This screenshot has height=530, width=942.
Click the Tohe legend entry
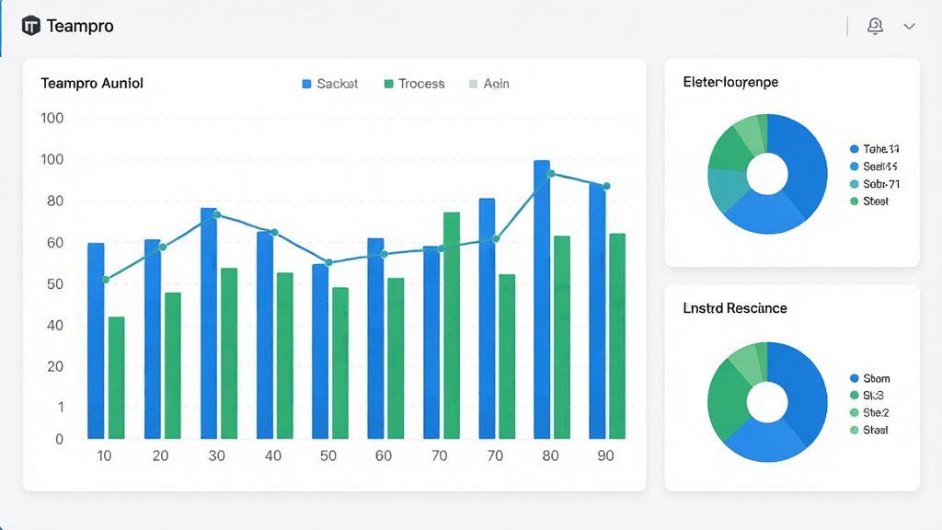(x=875, y=149)
